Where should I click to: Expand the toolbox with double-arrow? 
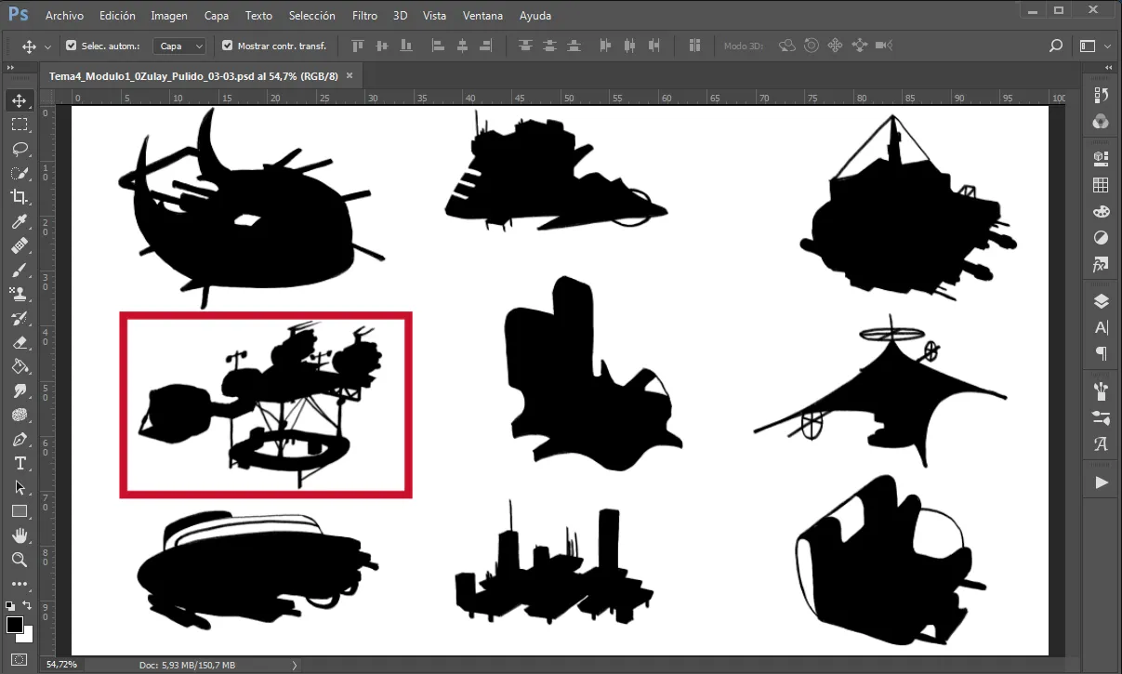9,70
